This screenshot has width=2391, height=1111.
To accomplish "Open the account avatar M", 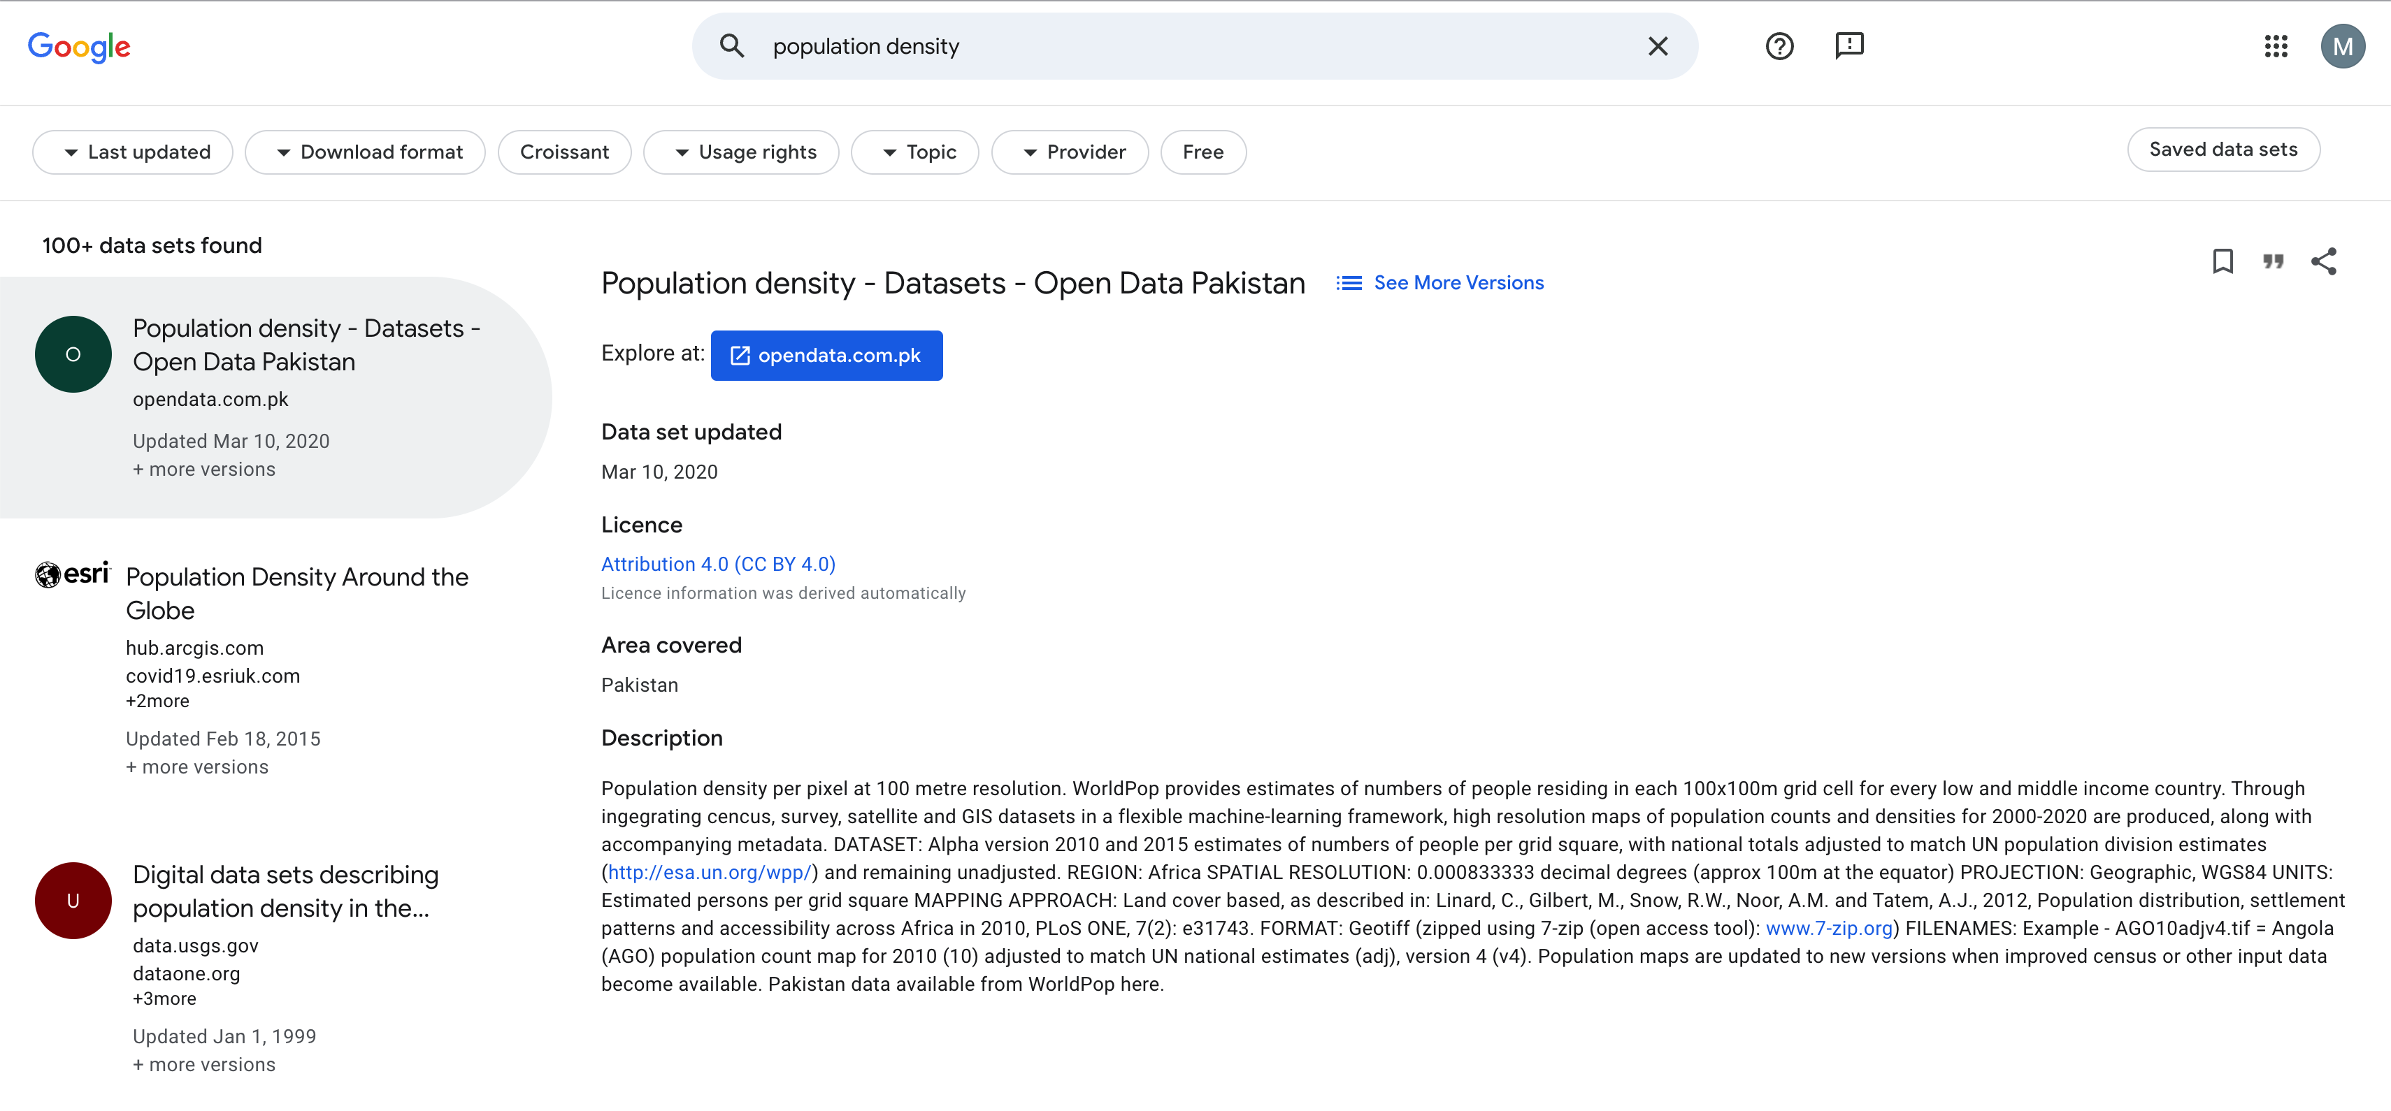I will (x=2342, y=46).
